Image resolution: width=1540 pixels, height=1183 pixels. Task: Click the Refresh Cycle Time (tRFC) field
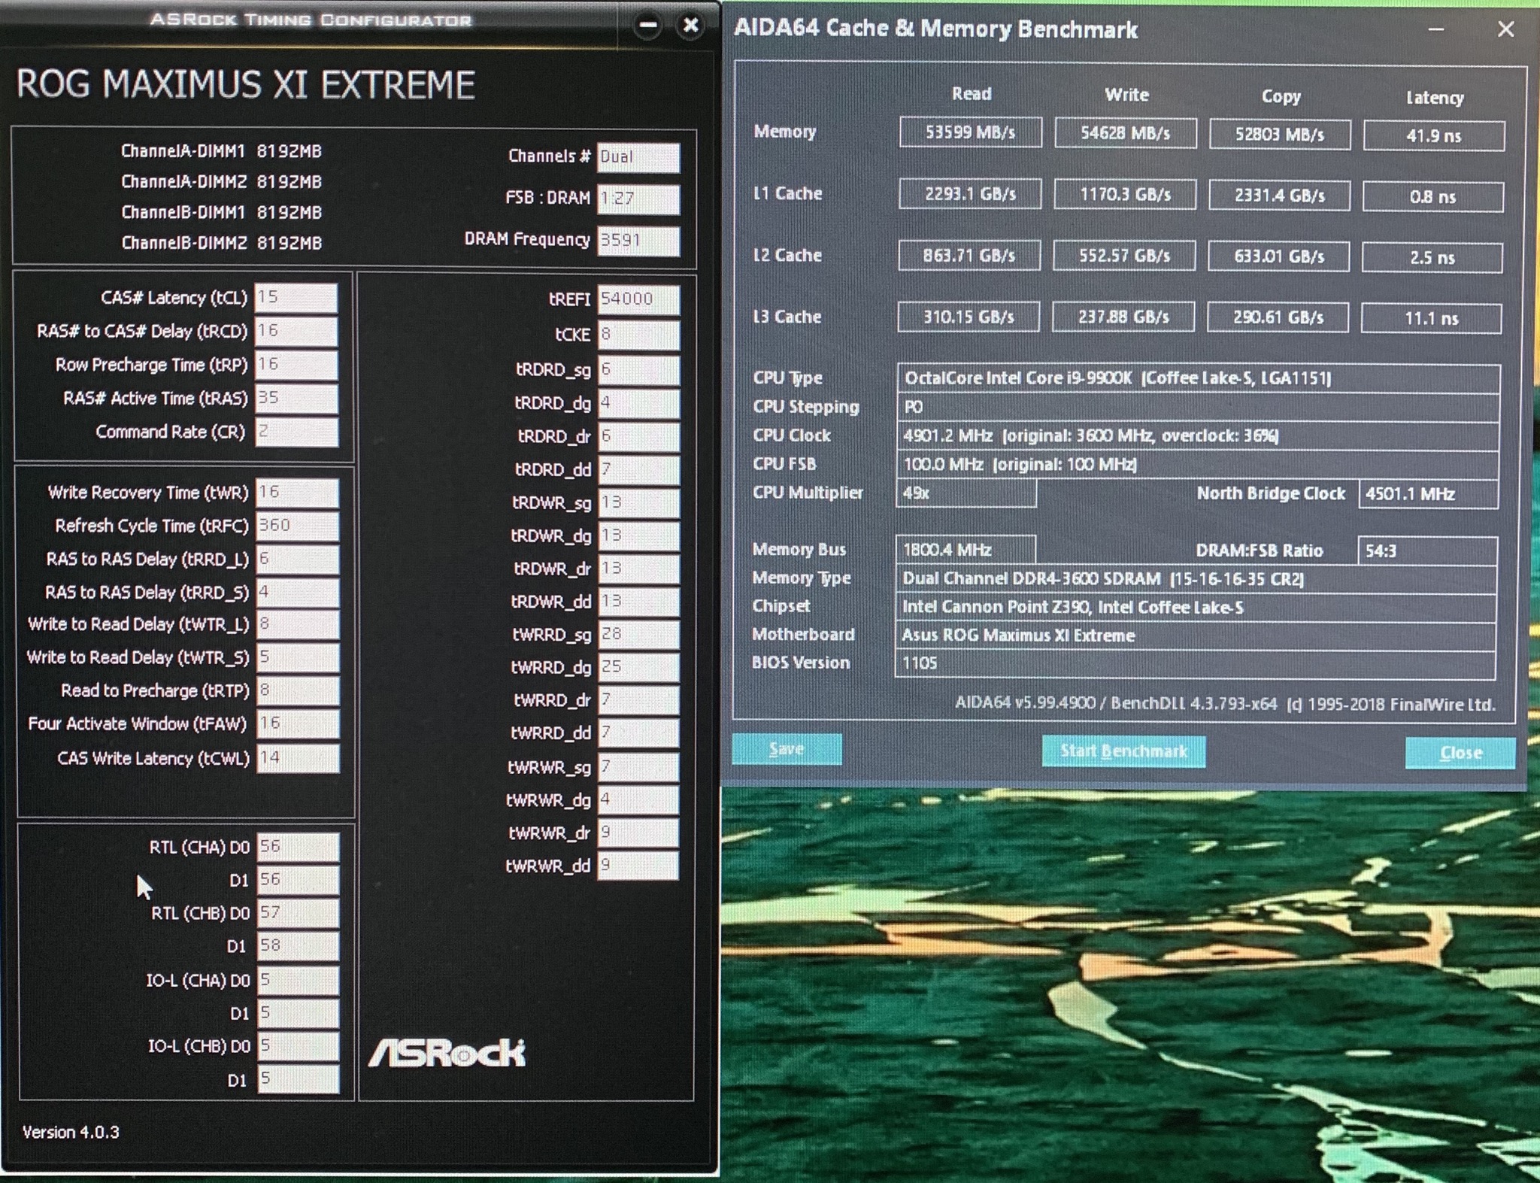pyautogui.click(x=296, y=526)
